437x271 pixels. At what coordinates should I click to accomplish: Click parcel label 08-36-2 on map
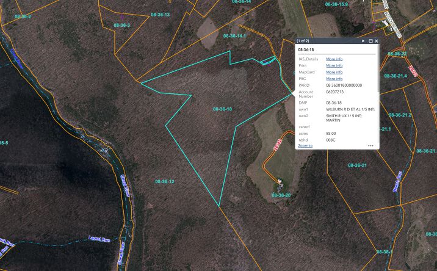pyautogui.click(x=23, y=16)
